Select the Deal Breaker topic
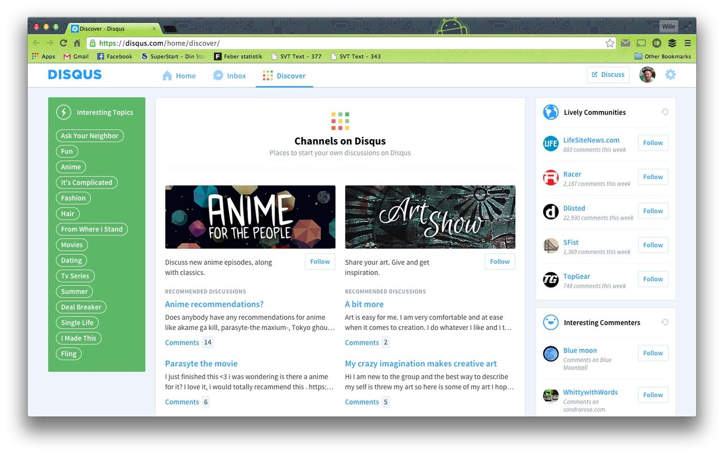 81,307
